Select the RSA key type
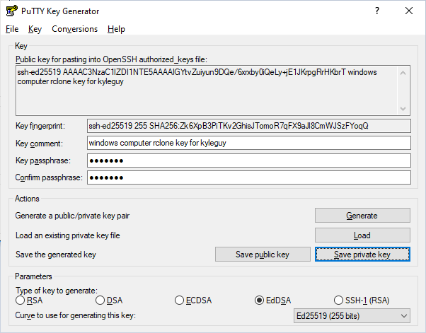 click(21, 300)
